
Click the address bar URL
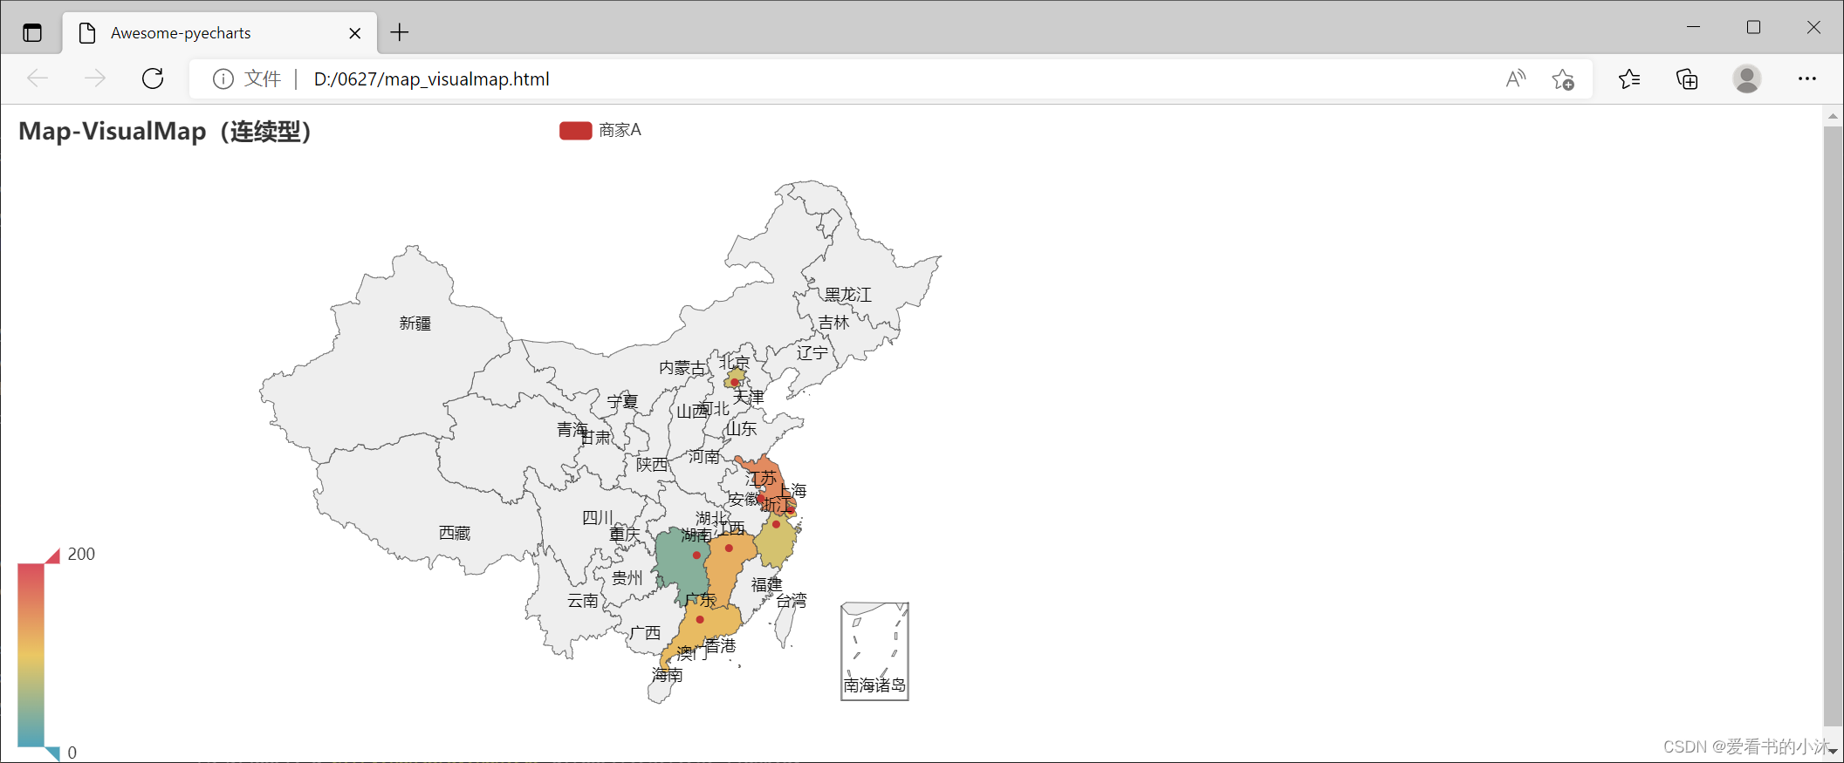pyautogui.click(x=431, y=79)
